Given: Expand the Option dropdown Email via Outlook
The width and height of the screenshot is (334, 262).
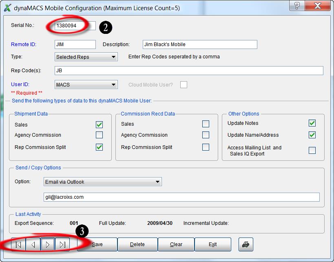Looking at the screenshot, I should click(x=103, y=182).
